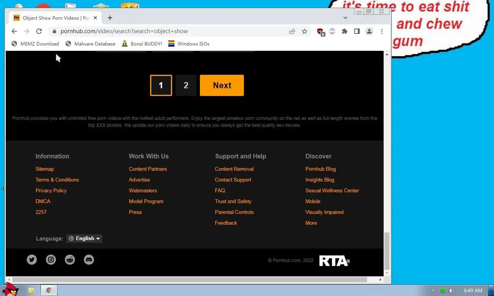This screenshot has height=296, width=494.
Task: Open the Angry Birds start button
Action: [10, 289]
